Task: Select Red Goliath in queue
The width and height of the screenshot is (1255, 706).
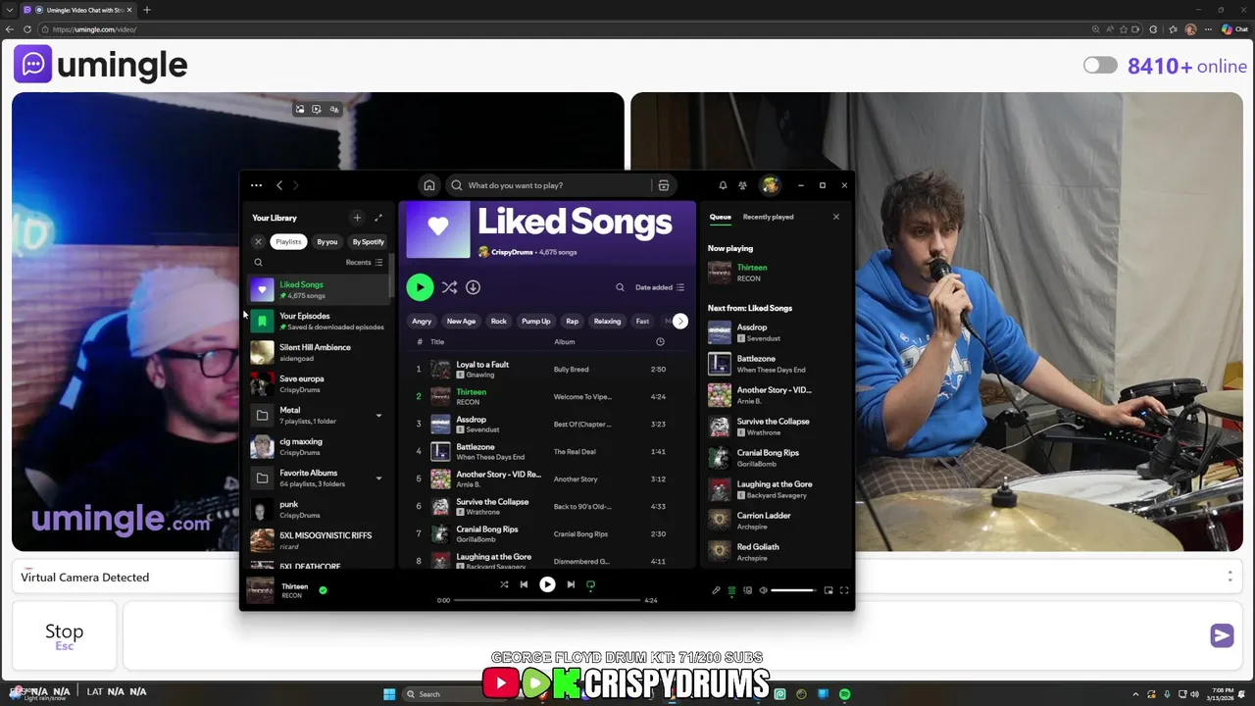Action: click(775, 552)
